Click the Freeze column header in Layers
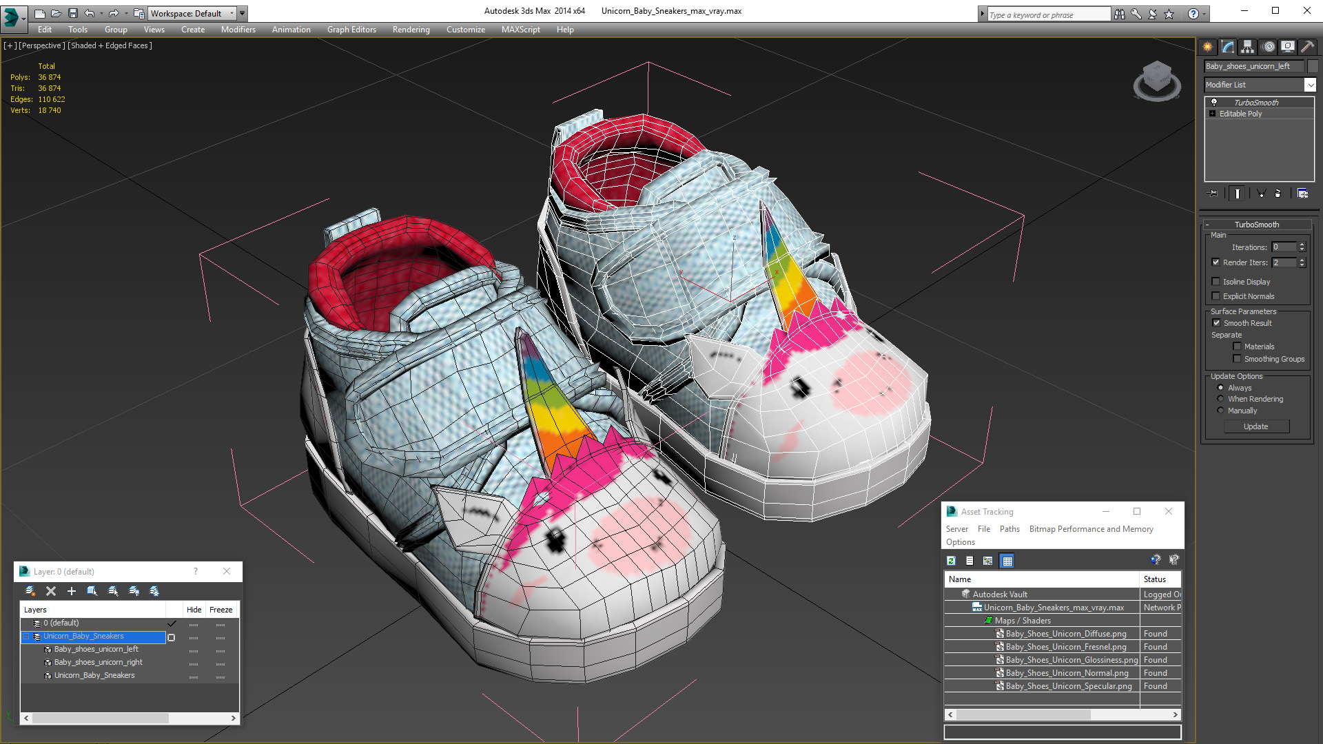Viewport: 1323px width, 744px height. [x=221, y=610]
